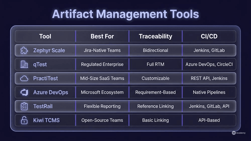Image resolution: width=251 pixels, height=141 pixels.
Task: Click the 'Requirement-Based' cell
Action: pos(155,92)
